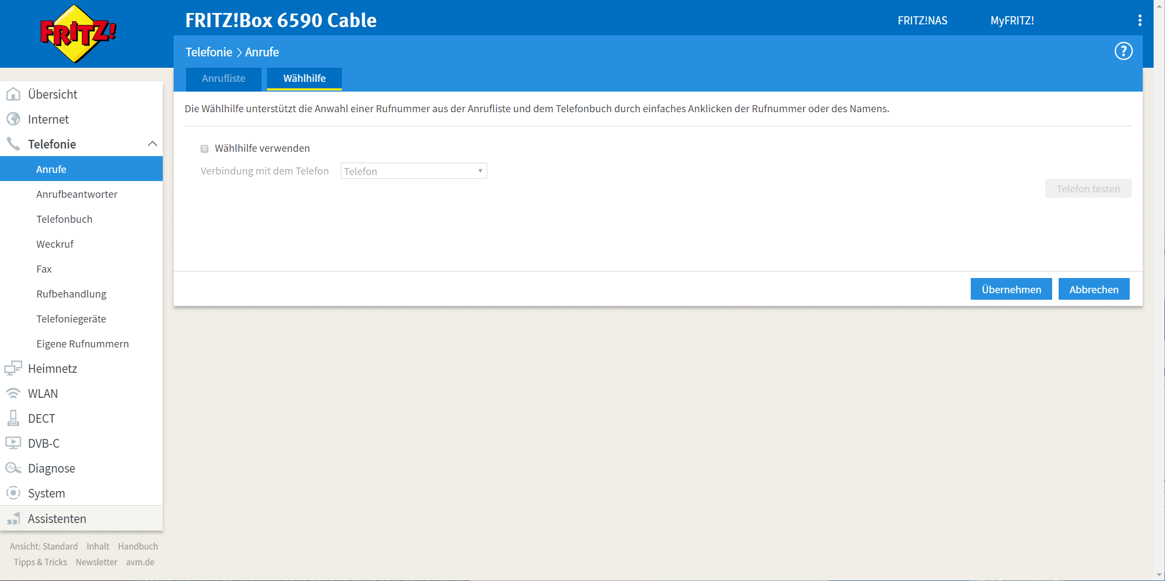1165x581 pixels.
Task: Open the three-dot options menu
Action: (1139, 21)
